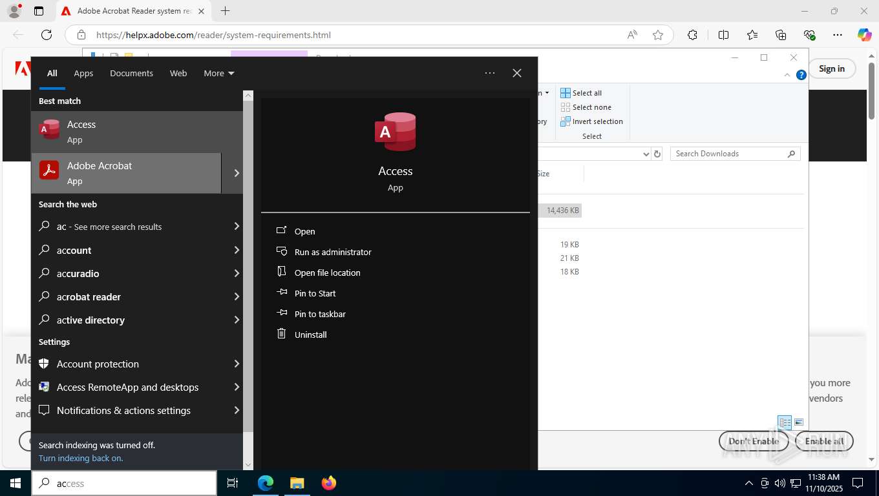This screenshot has width=879, height=496.
Task: Open the More filter dropdown
Action: (219, 73)
